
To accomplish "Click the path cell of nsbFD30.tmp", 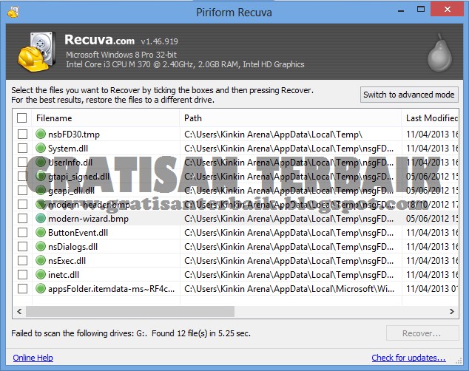I will pyautogui.click(x=274, y=135).
